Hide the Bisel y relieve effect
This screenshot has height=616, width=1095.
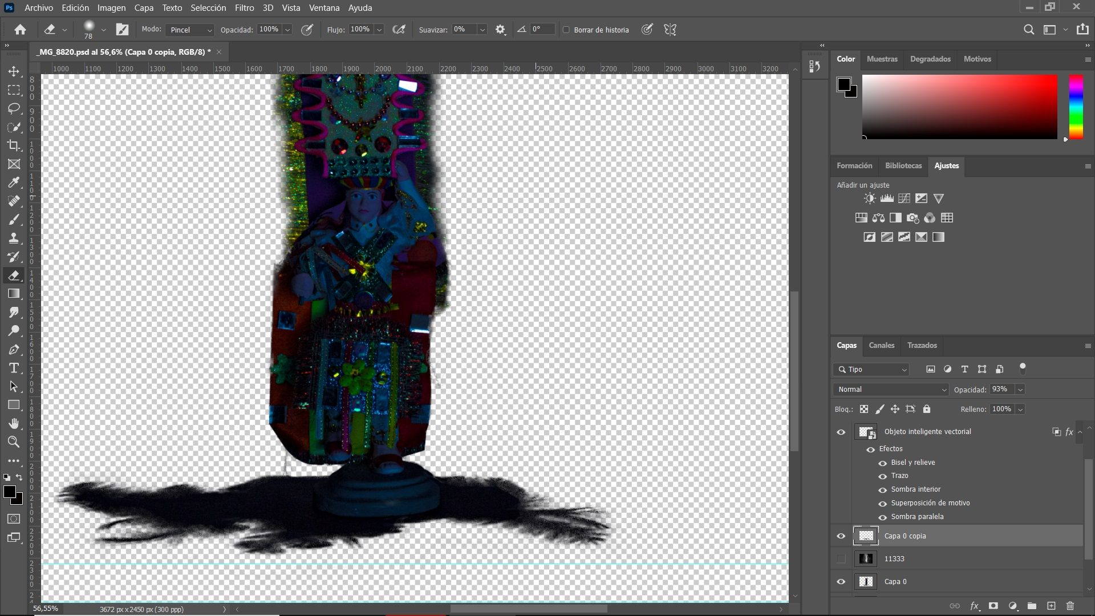coord(882,463)
